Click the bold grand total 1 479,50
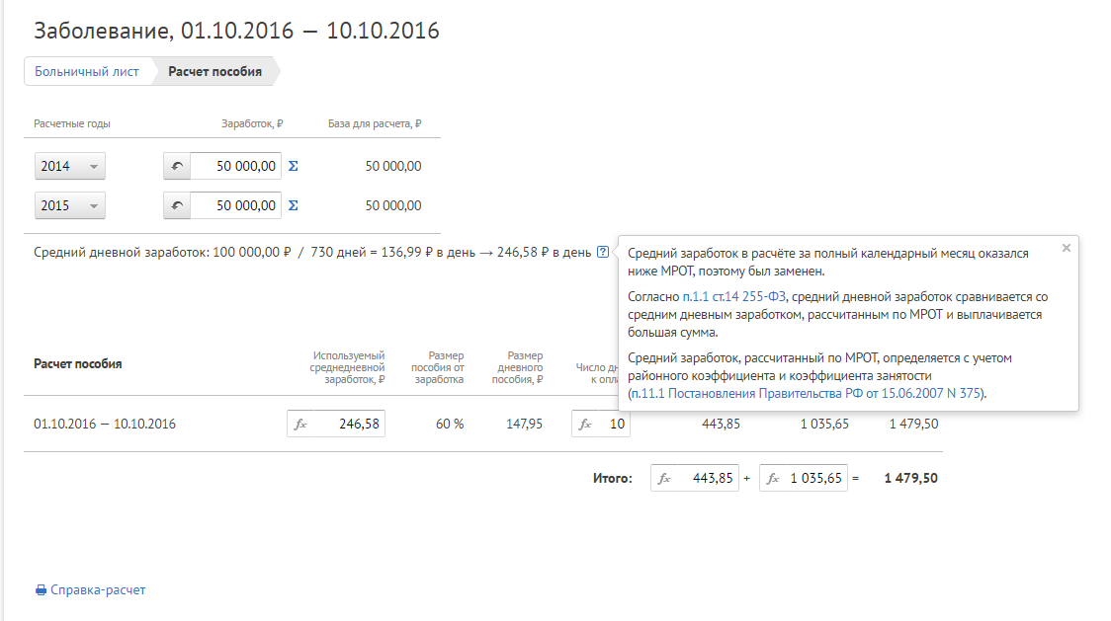This screenshot has width=1111, height=621. 911,479
